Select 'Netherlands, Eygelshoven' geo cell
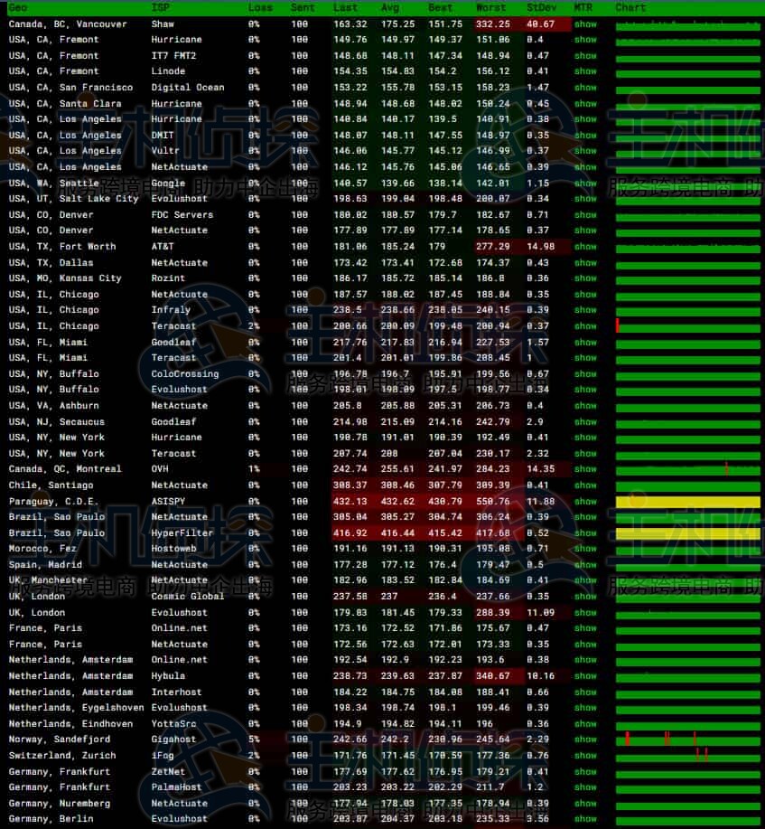This screenshot has height=829, width=765. pyautogui.click(x=76, y=708)
